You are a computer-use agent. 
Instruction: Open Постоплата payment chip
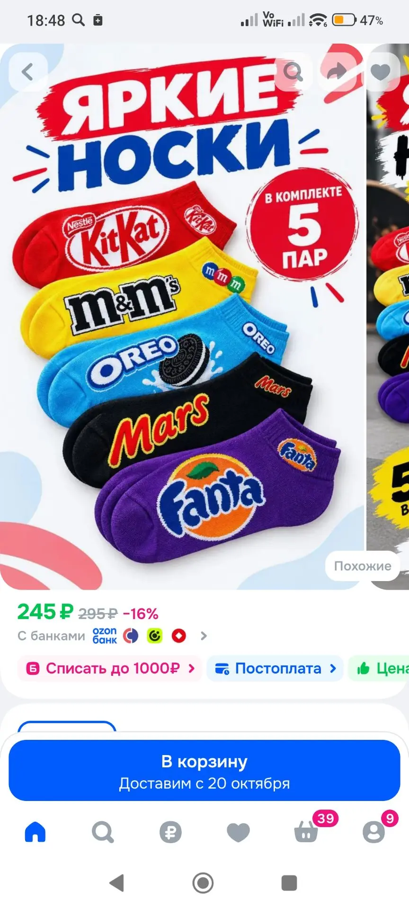pos(275,668)
